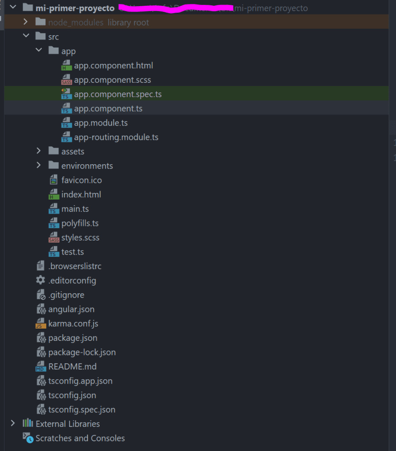The height and width of the screenshot is (451, 396).
Task: Click the ignored-file icon beside .gitignore
Action: 41,295
